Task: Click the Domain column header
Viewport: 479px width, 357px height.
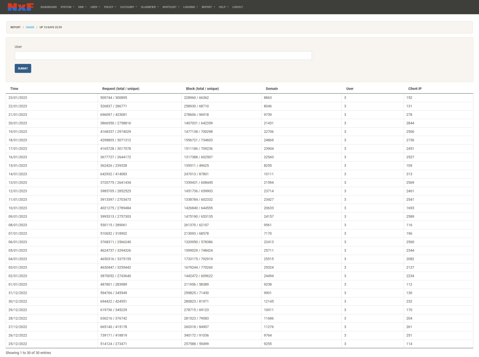Action: point(272,88)
